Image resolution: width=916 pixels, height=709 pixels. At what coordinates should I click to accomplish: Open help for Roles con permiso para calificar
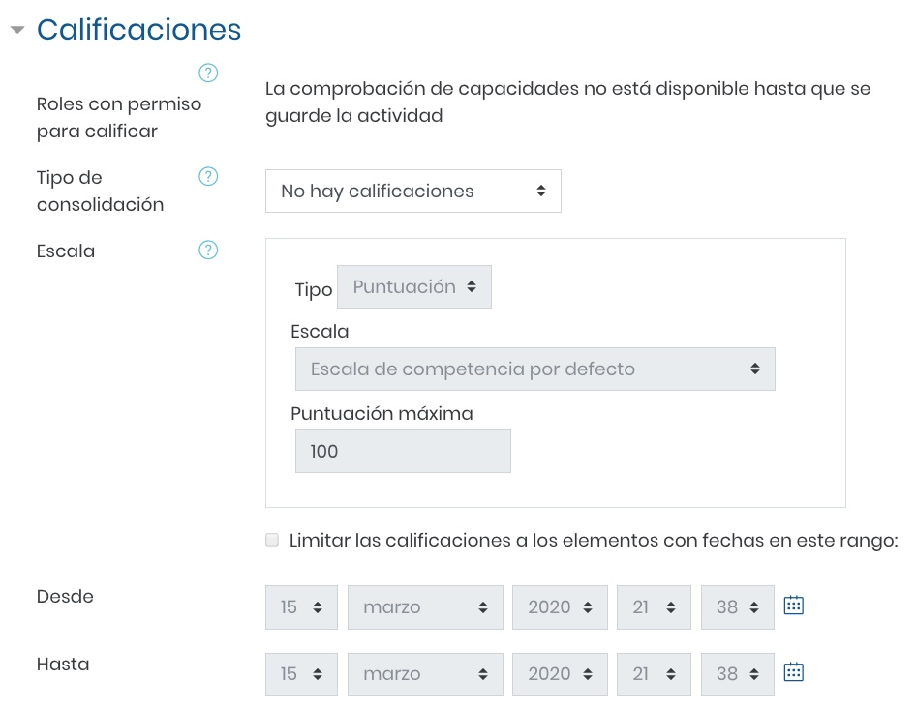[208, 73]
